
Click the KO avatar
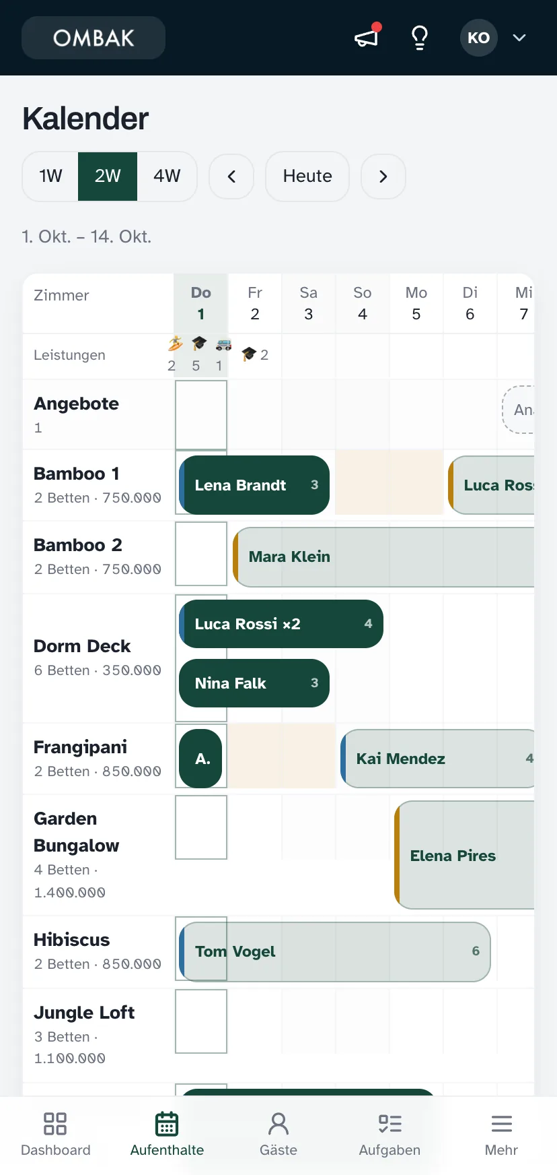point(478,38)
